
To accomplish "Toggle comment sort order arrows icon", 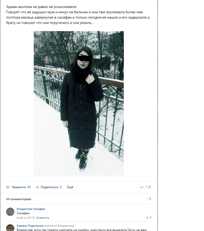I will [149, 199].
